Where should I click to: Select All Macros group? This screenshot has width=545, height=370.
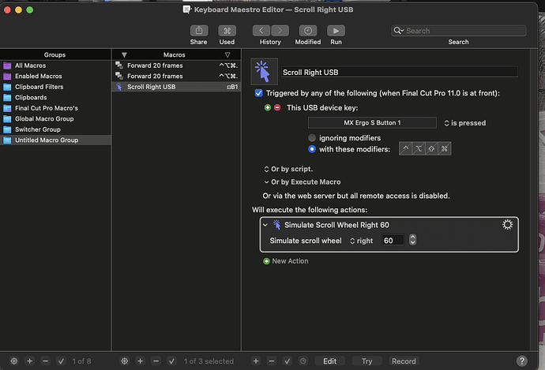(55, 65)
